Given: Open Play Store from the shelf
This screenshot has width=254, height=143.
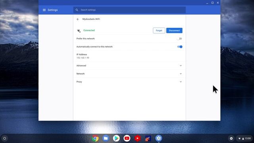Looking at the screenshot, I should click(x=116, y=138).
